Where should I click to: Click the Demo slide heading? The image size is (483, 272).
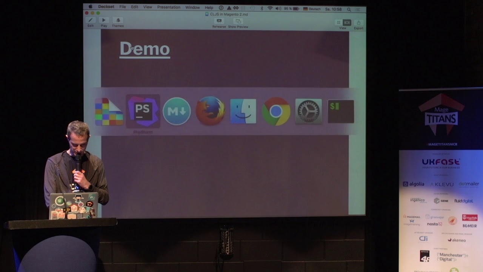coord(145,49)
